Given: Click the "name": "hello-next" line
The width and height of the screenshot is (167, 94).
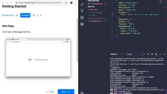Looking at the screenshot, I should pyautogui.click(x=128, y=3).
